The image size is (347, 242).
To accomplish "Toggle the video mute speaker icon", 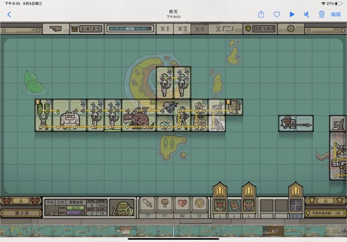I will [x=307, y=14].
